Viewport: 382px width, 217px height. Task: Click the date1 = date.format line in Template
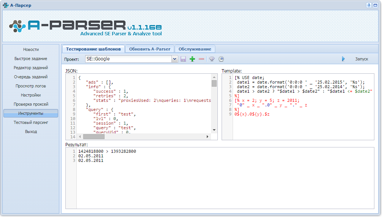[301, 82]
